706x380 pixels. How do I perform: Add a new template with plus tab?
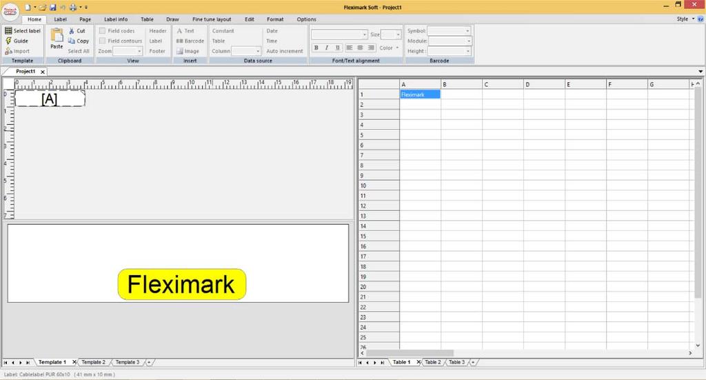(x=149, y=362)
